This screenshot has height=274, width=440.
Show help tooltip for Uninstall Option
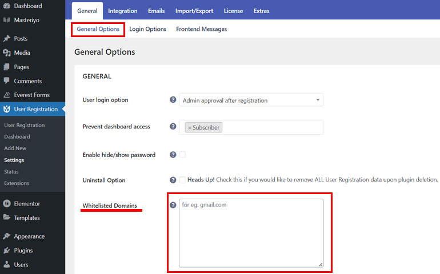pos(173,180)
